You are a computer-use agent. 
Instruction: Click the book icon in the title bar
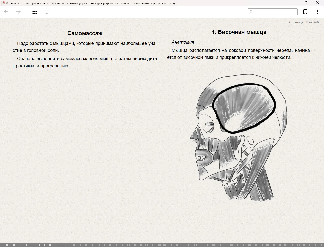tap(3, 3)
